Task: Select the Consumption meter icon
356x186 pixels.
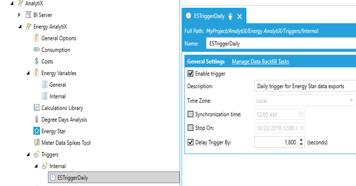Action: point(36,50)
